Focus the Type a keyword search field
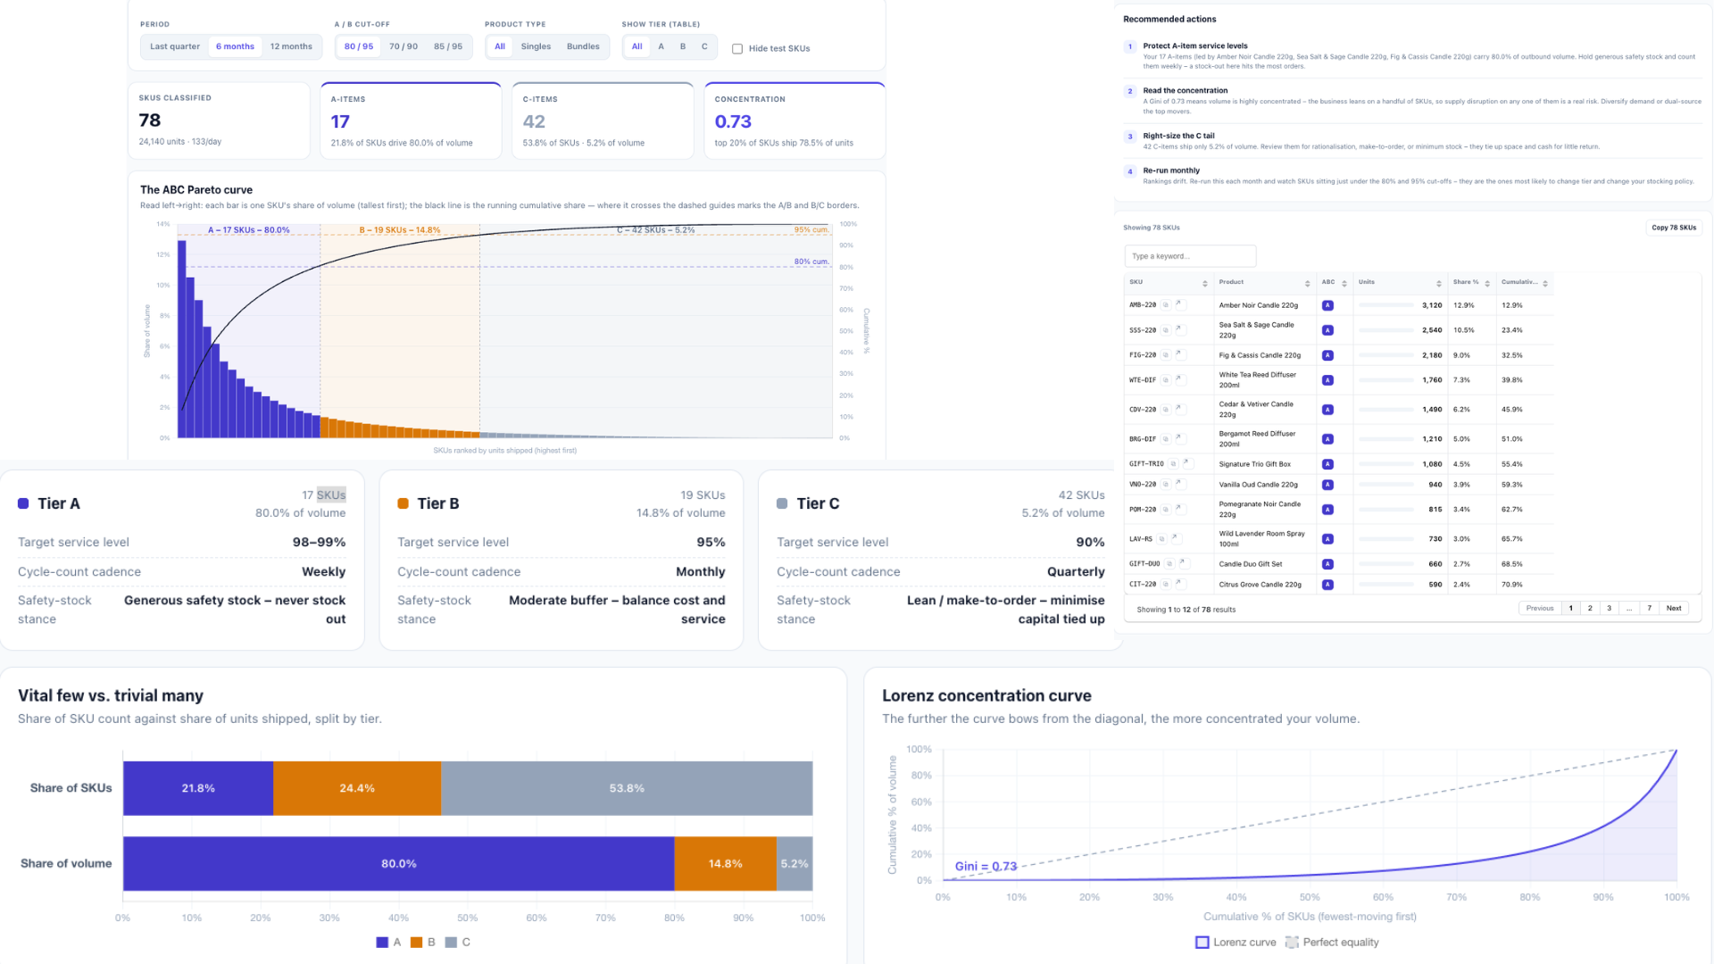 (1190, 256)
